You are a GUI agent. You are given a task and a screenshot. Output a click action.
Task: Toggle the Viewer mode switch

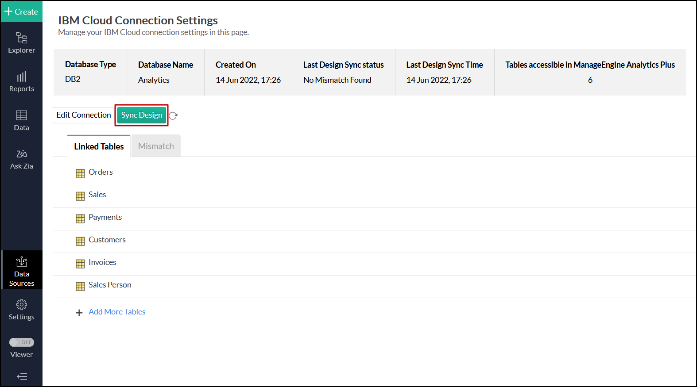pos(22,342)
